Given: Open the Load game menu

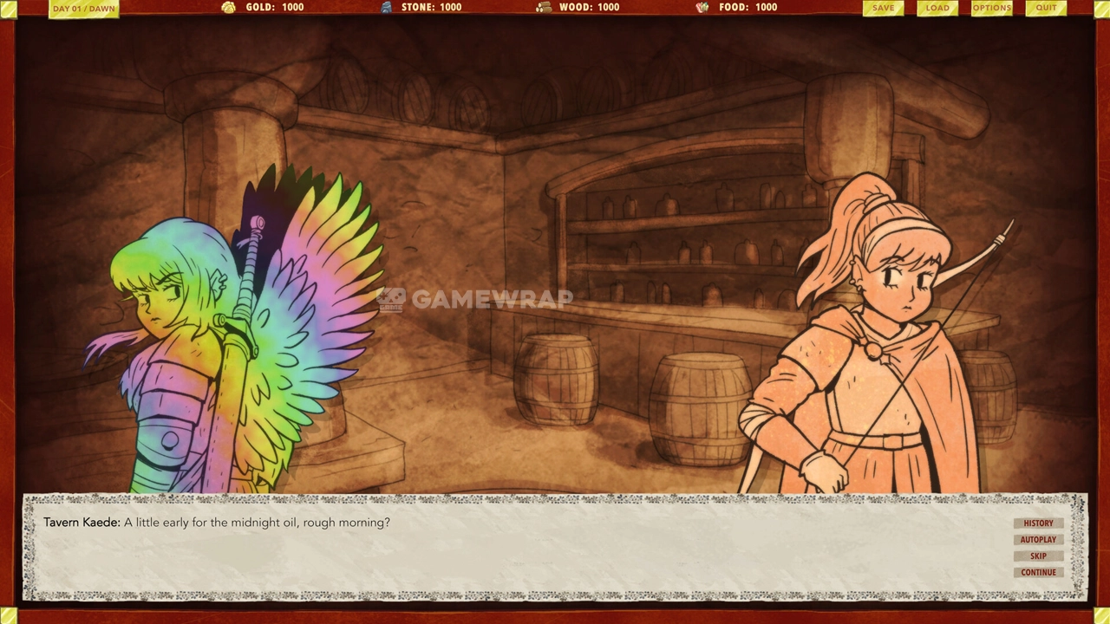Looking at the screenshot, I should tap(937, 8).
